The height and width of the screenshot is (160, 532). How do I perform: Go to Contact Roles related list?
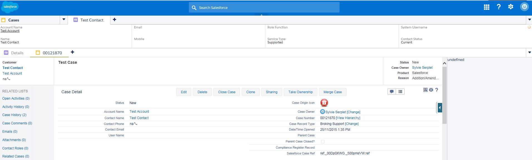15,148
